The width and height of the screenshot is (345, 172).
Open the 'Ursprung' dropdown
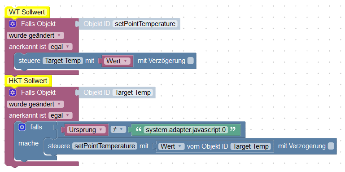click(86, 130)
